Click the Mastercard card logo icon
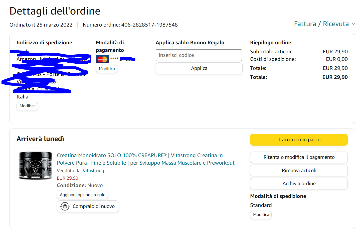The height and width of the screenshot is (231, 355). click(x=102, y=59)
